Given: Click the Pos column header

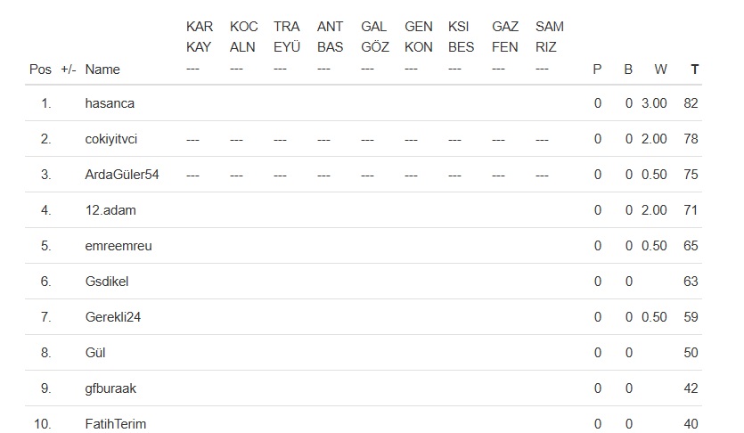Looking at the screenshot, I should [x=40, y=69].
